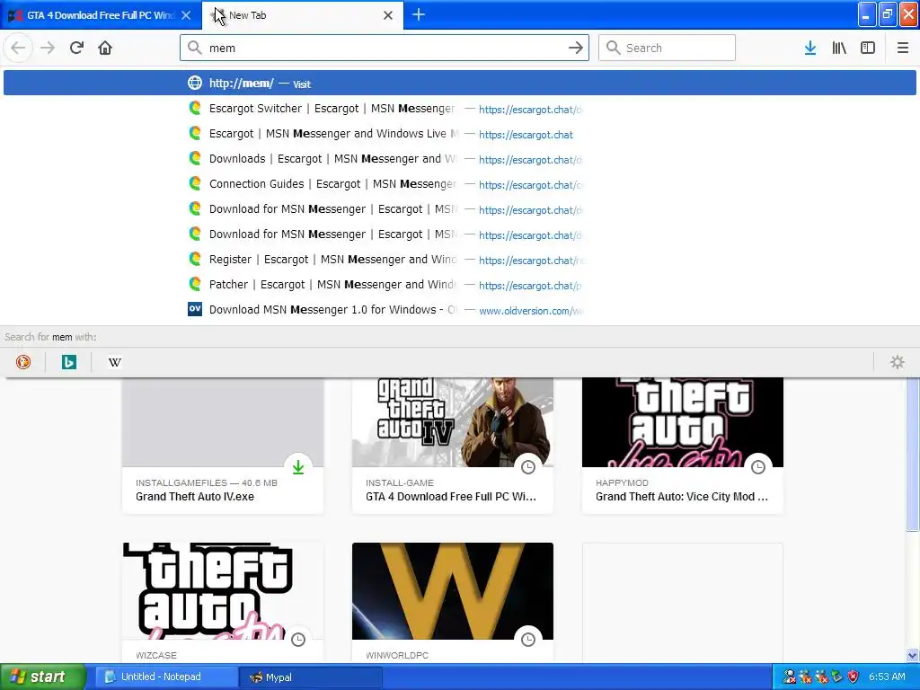Click in the address bar containing mem
The image size is (920, 690).
[x=385, y=48]
